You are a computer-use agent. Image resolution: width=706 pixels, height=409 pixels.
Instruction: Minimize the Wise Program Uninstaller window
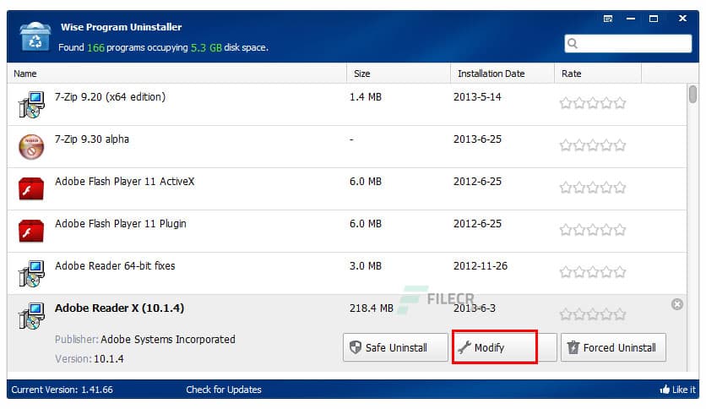pos(630,19)
